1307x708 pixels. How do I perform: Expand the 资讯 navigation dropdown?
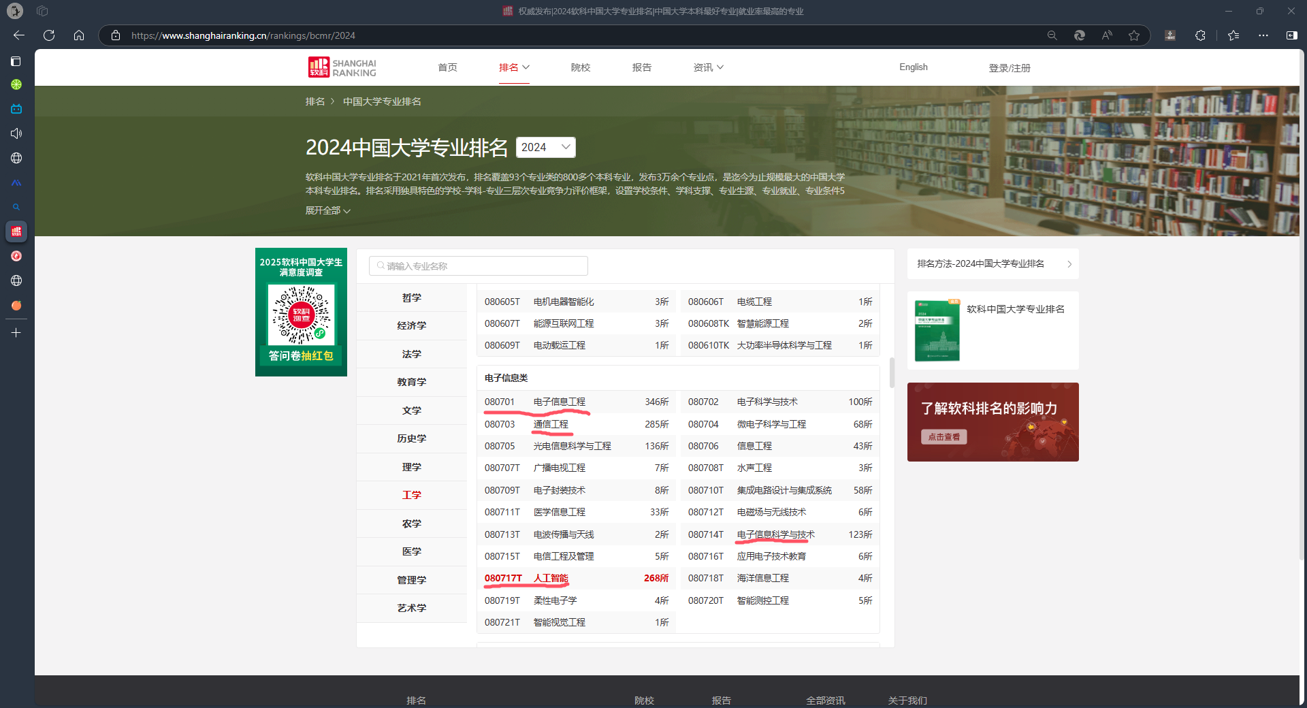[x=708, y=67]
